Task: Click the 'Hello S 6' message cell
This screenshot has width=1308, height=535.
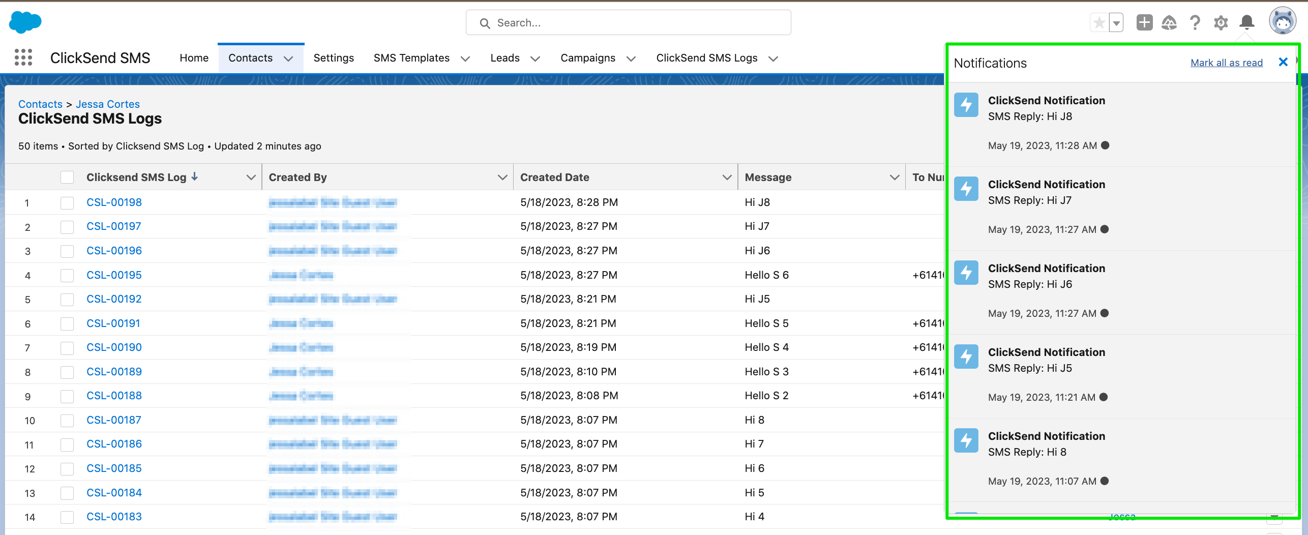Action: (766, 275)
